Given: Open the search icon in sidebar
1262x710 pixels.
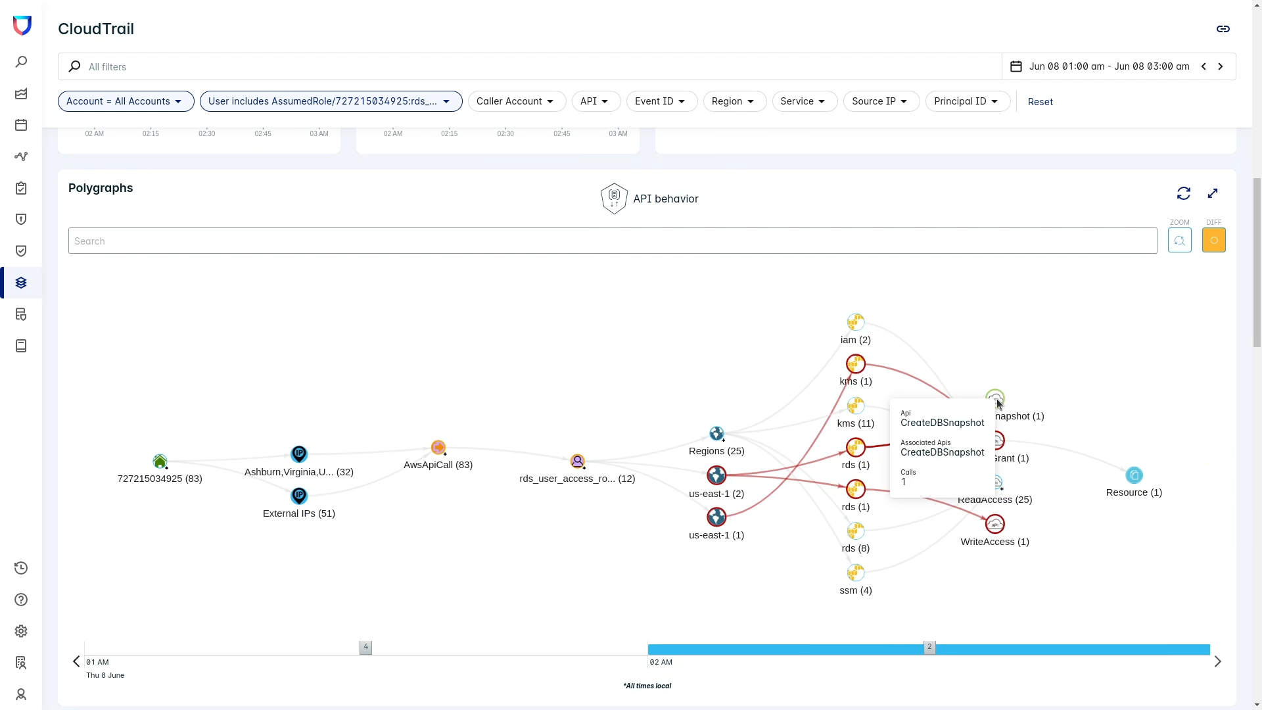Looking at the screenshot, I should [x=21, y=62].
